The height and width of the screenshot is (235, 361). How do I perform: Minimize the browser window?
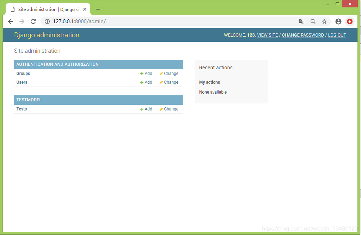[328, 4]
